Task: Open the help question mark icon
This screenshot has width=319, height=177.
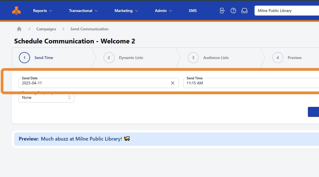Action: 233,11
